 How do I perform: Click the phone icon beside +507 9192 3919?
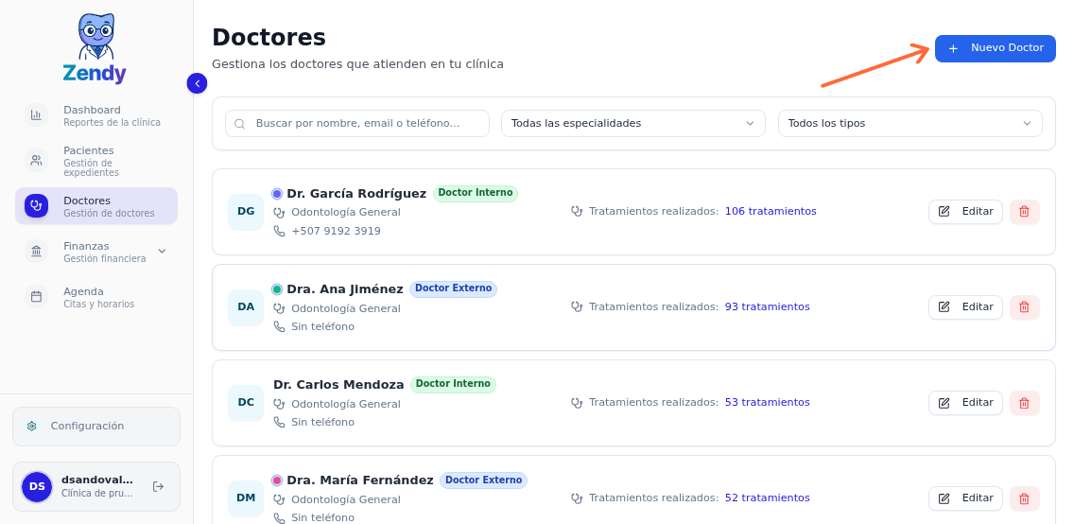click(279, 232)
